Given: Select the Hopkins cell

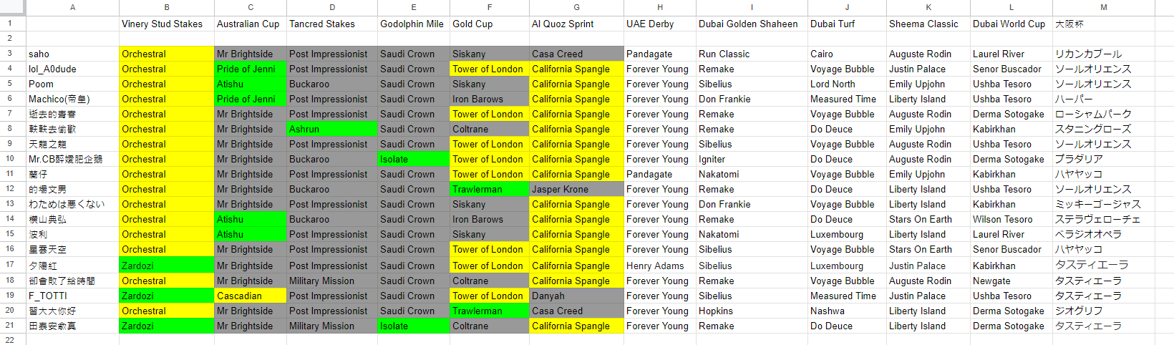Looking at the screenshot, I should [x=752, y=311].
